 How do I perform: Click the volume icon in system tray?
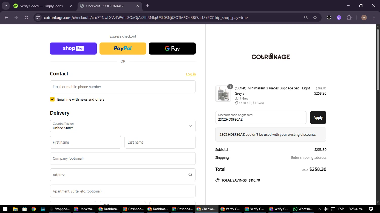326,209
